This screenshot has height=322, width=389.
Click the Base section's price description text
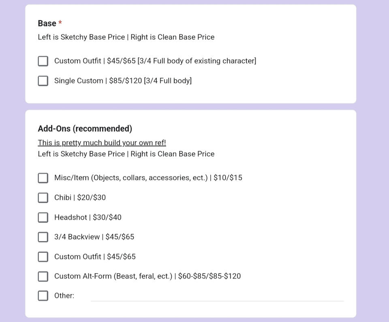coord(126,37)
